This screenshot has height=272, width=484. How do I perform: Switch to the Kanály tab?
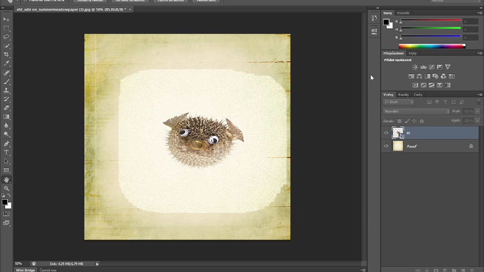(403, 94)
